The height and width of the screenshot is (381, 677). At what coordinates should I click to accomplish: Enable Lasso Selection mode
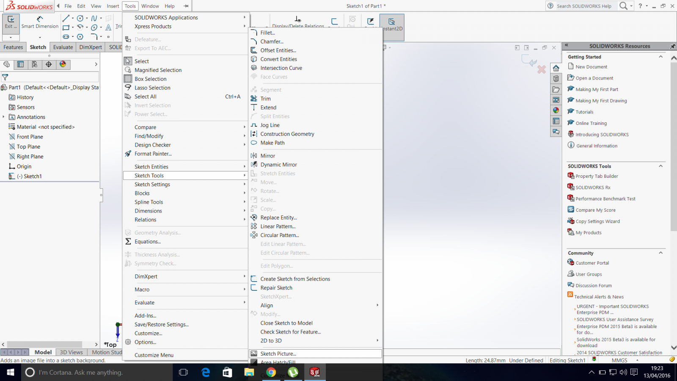tap(186, 88)
